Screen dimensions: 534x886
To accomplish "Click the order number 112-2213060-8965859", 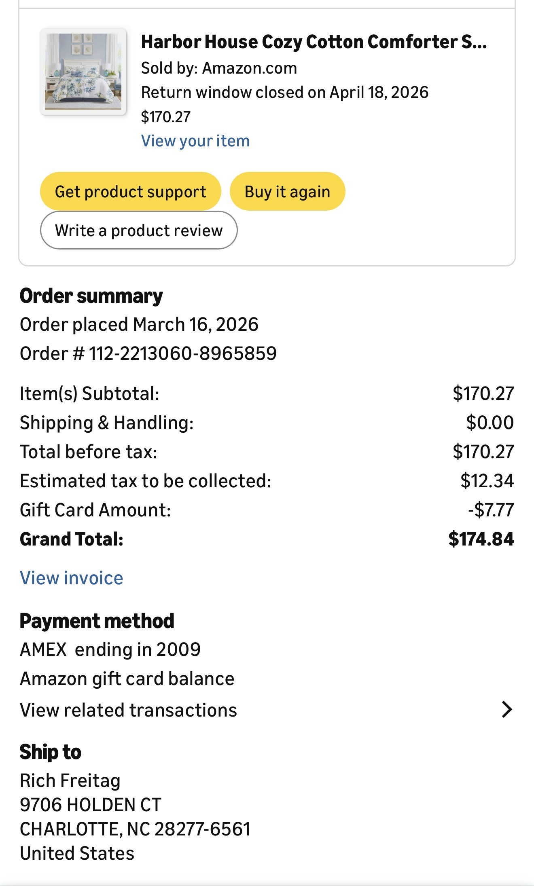I will tap(183, 353).
